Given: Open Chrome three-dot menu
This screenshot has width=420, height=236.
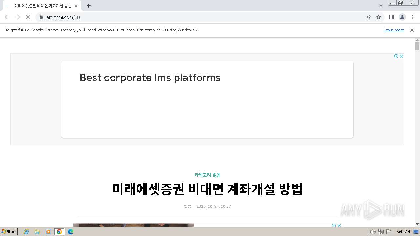Looking at the screenshot, I should pyautogui.click(x=413, y=17).
